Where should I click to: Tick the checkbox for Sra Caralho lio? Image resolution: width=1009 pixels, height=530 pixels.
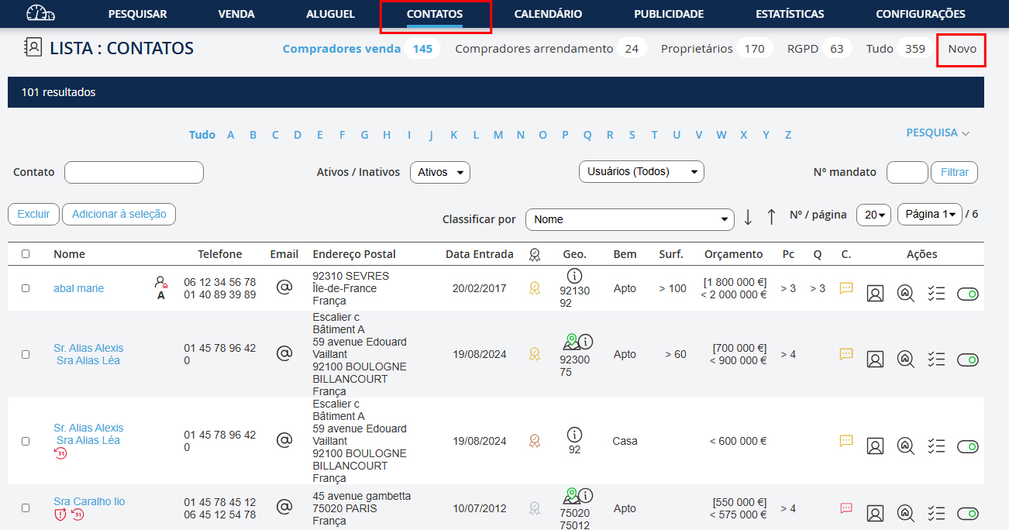click(26, 508)
